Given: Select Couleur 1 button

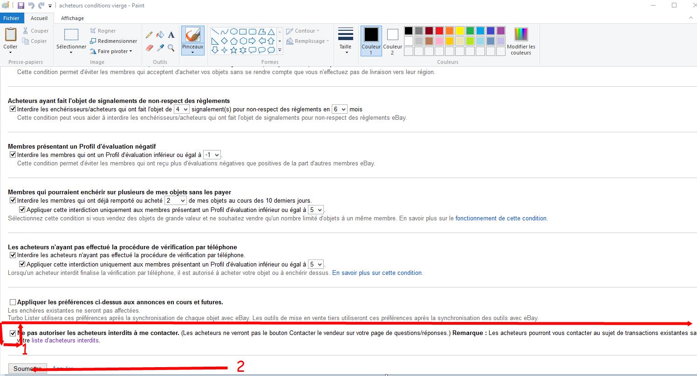Looking at the screenshot, I should click(371, 41).
